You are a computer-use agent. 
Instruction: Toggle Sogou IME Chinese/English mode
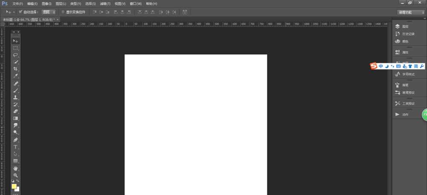(381, 66)
